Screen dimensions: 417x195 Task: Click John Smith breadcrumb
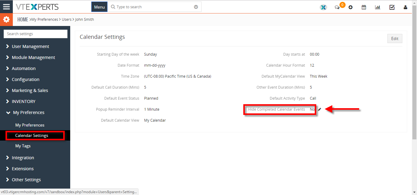(85, 19)
